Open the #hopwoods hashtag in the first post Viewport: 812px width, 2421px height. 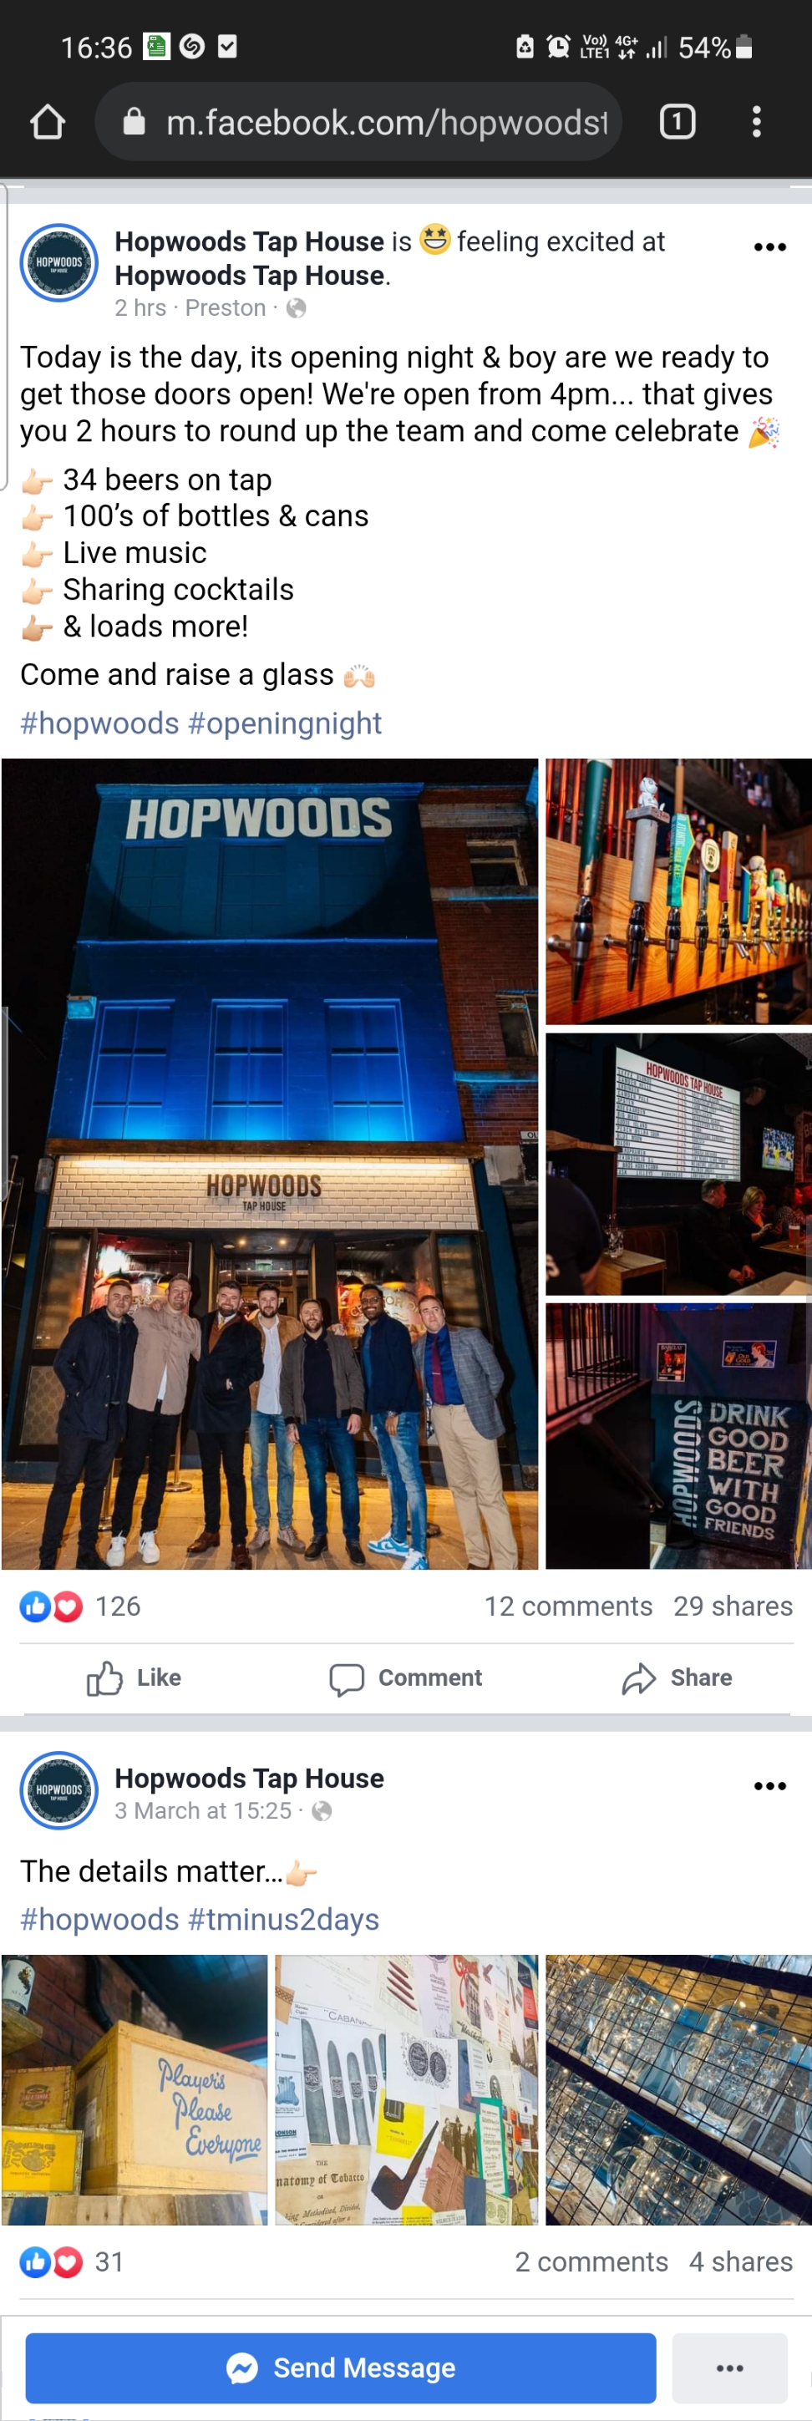(x=99, y=723)
